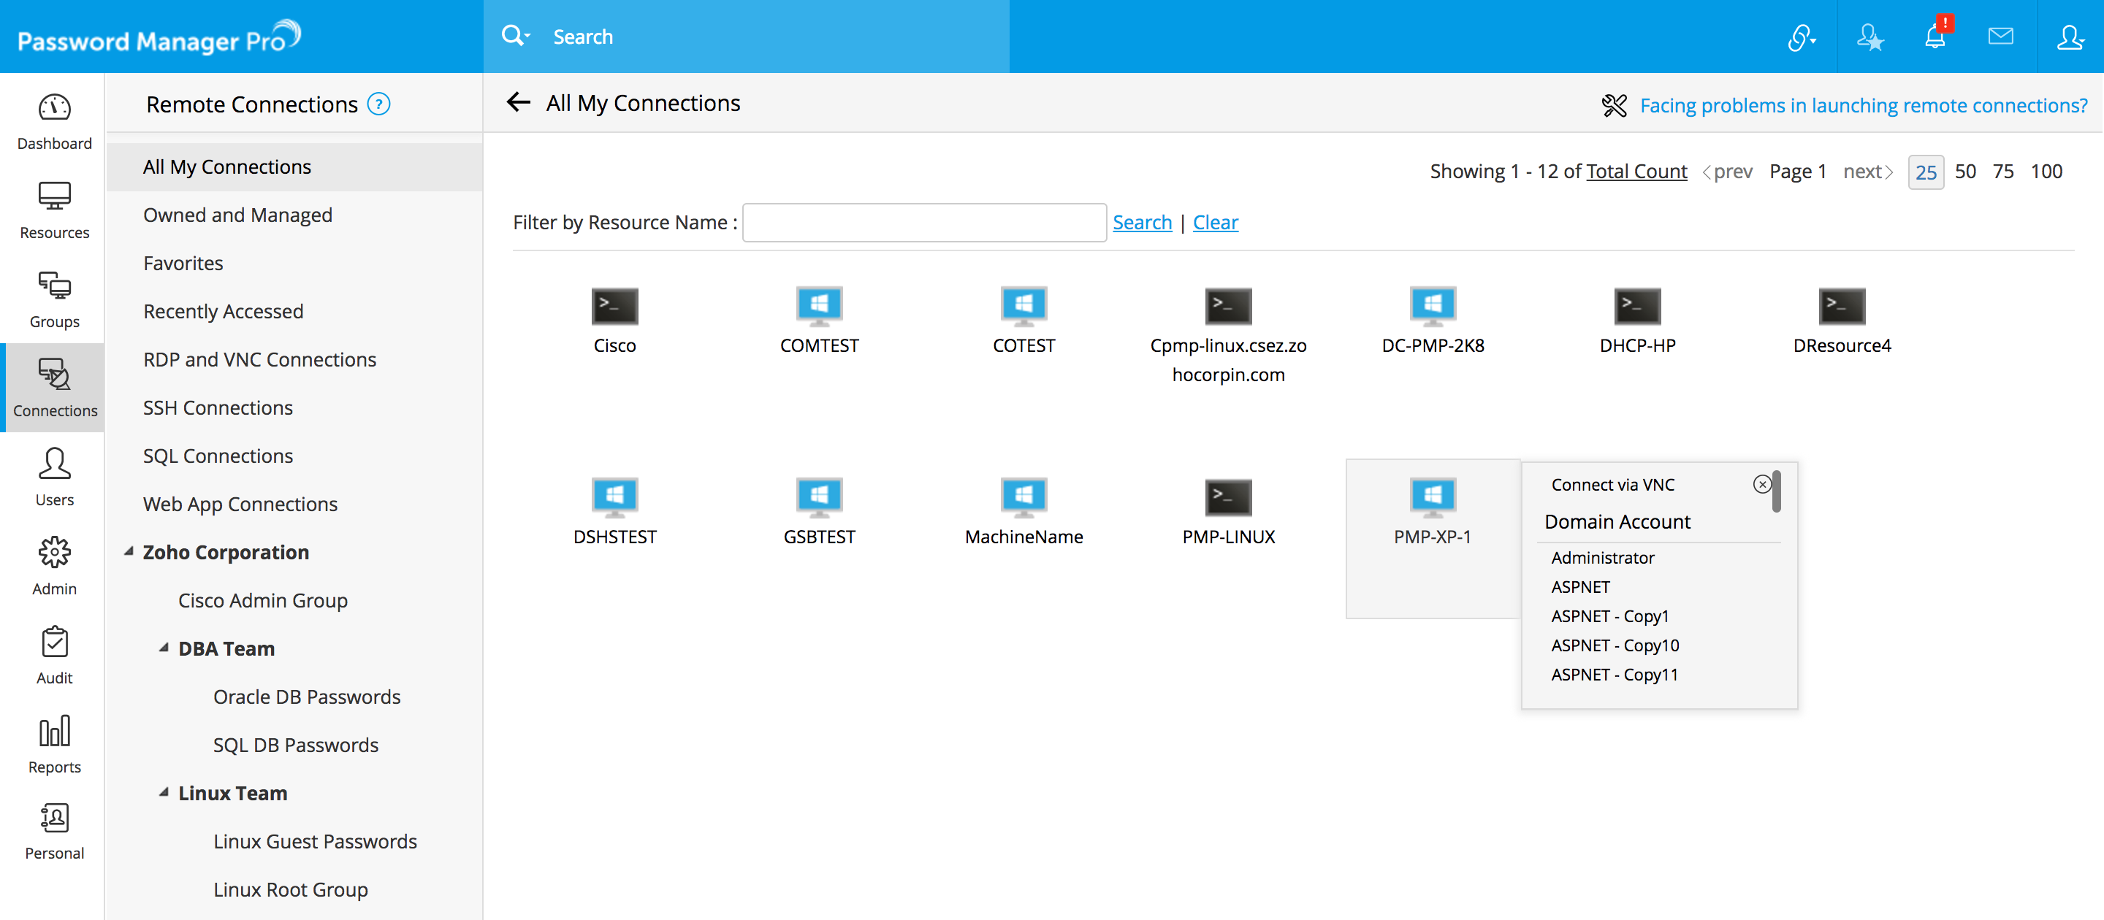Choose Administrator from Domain Account list

coord(1601,558)
